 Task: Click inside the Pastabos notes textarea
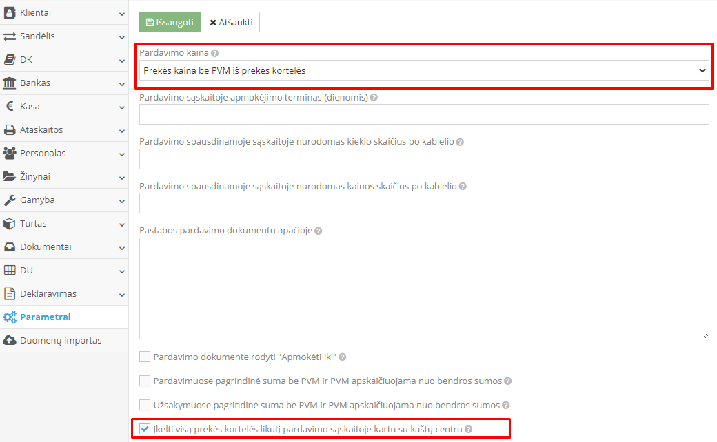coord(424,288)
